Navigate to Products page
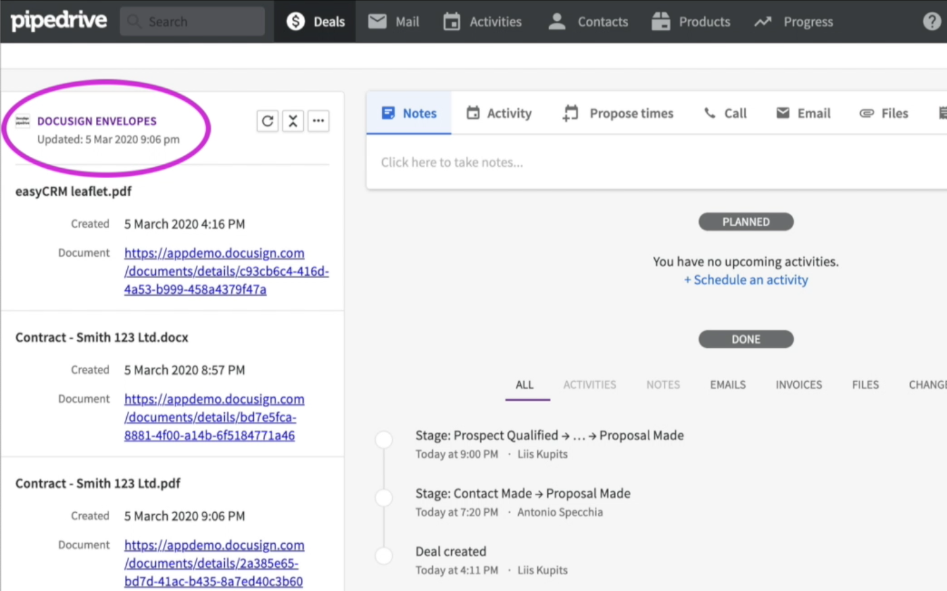Screen dimensions: 947x591 click(691, 22)
